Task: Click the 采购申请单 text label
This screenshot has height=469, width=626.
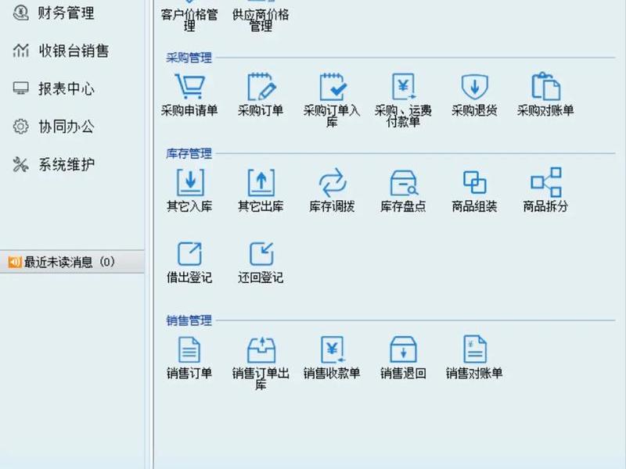Action: coord(189,110)
